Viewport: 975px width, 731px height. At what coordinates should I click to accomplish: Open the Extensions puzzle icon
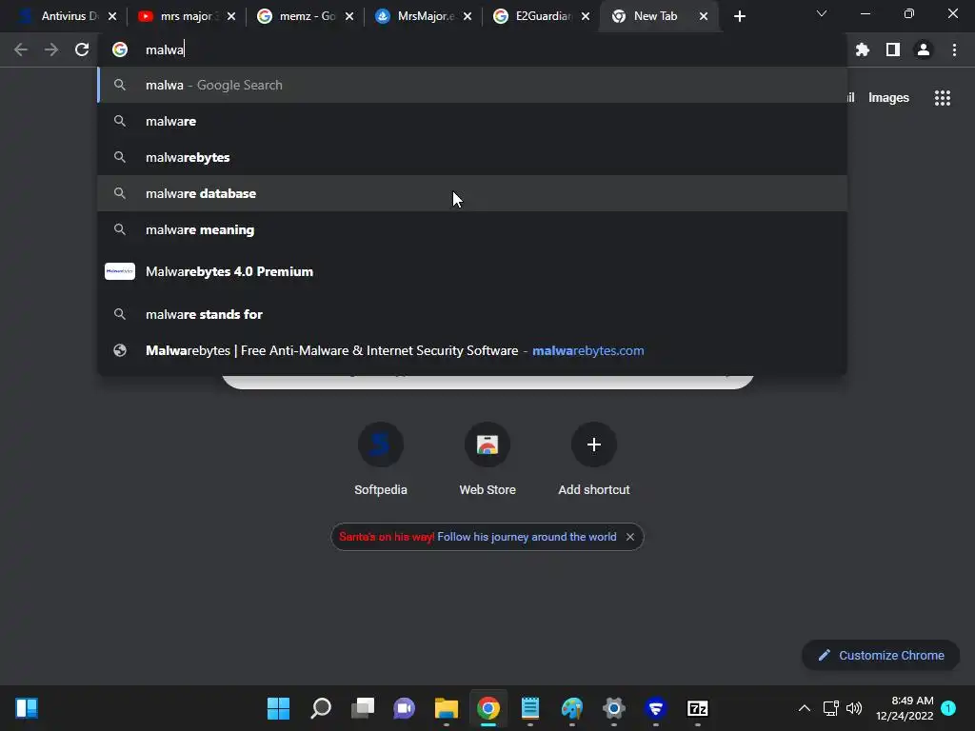(x=863, y=49)
